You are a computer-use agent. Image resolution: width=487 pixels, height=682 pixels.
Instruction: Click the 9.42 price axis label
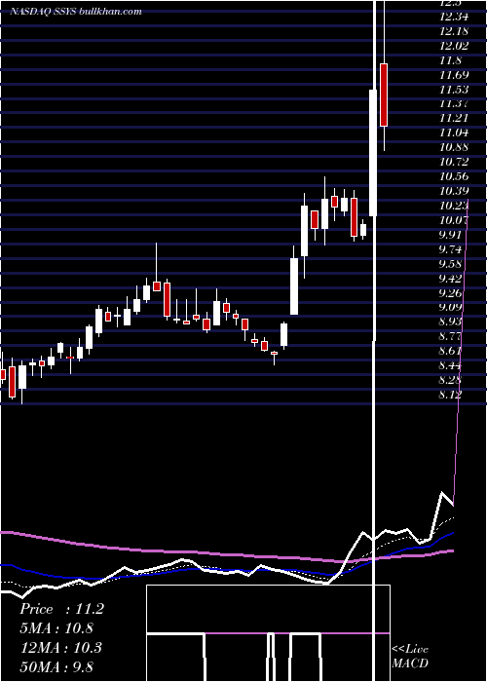[450, 278]
